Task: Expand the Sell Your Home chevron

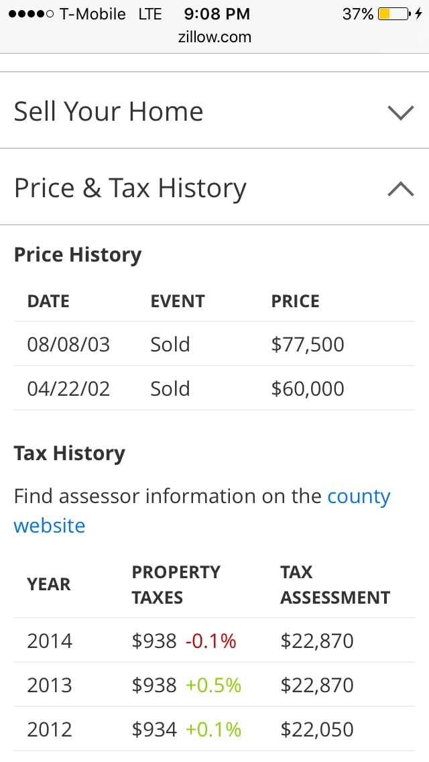Action: (401, 112)
